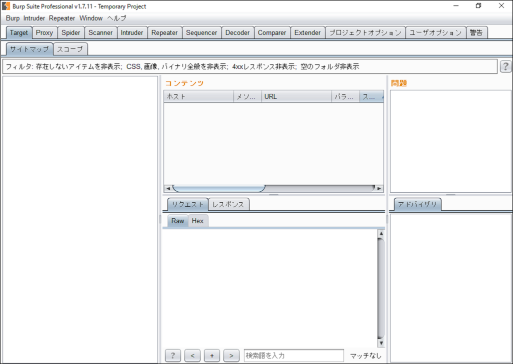
Task: Click the contents horizontal scrollbar thumb
Action: tap(219, 189)
